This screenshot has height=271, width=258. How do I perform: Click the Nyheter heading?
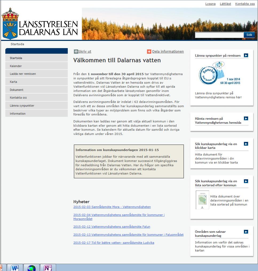coord(81,202)
